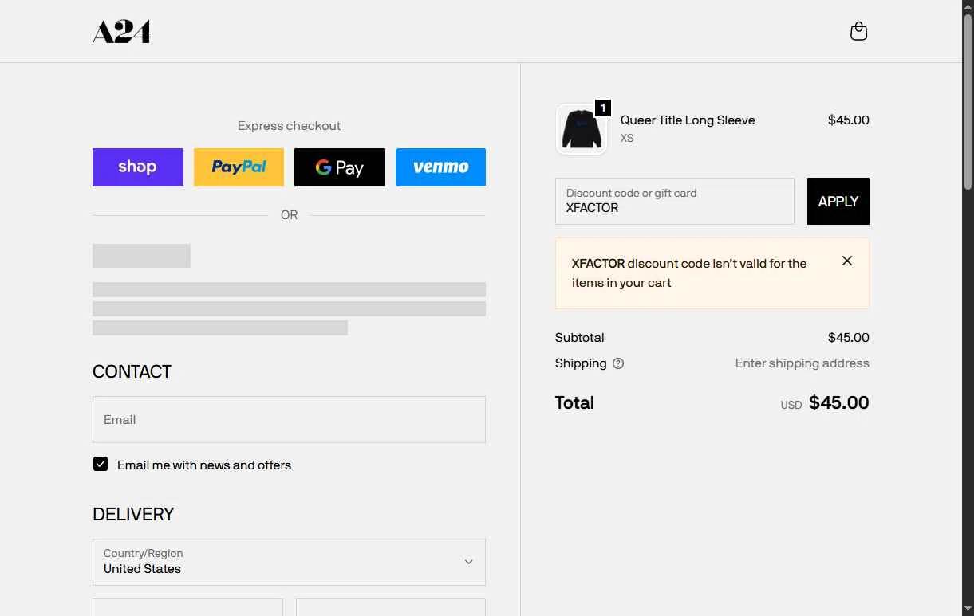974x616 pixels.
Task: Click the quantity badge on the product image
Action: tap(603, 108)
